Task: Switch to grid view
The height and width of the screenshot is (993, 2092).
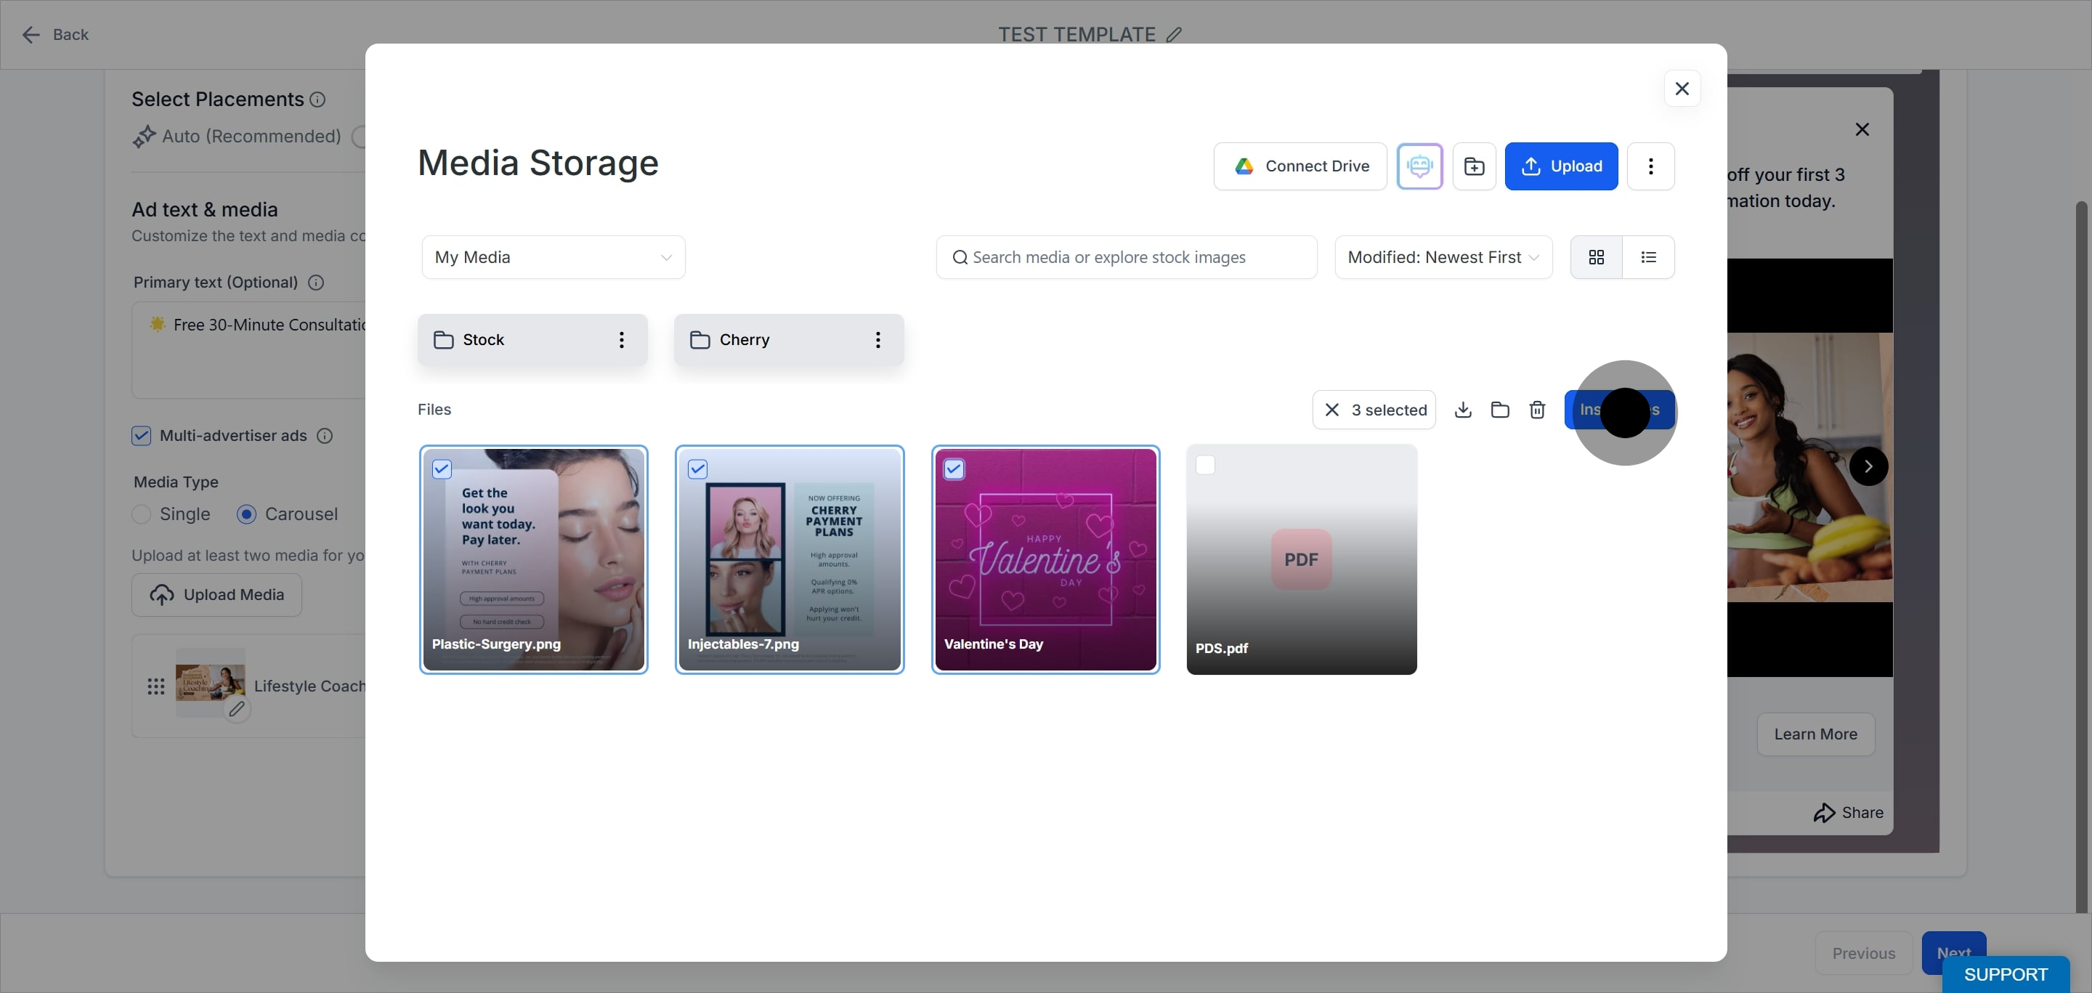Action: 1596,257
